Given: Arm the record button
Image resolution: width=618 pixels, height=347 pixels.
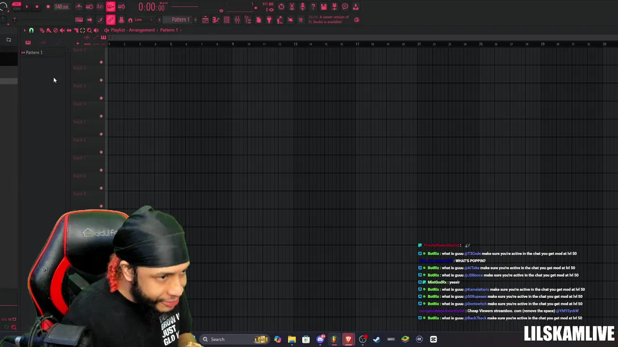Looking at the screenshot, I should 48,7.
